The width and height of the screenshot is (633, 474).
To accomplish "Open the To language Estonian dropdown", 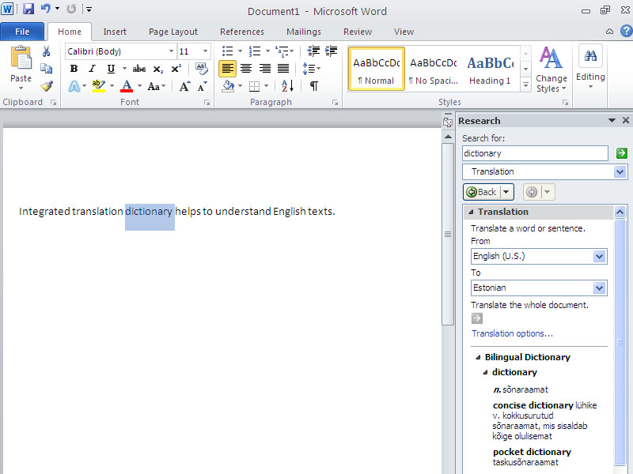I will 599,288.
